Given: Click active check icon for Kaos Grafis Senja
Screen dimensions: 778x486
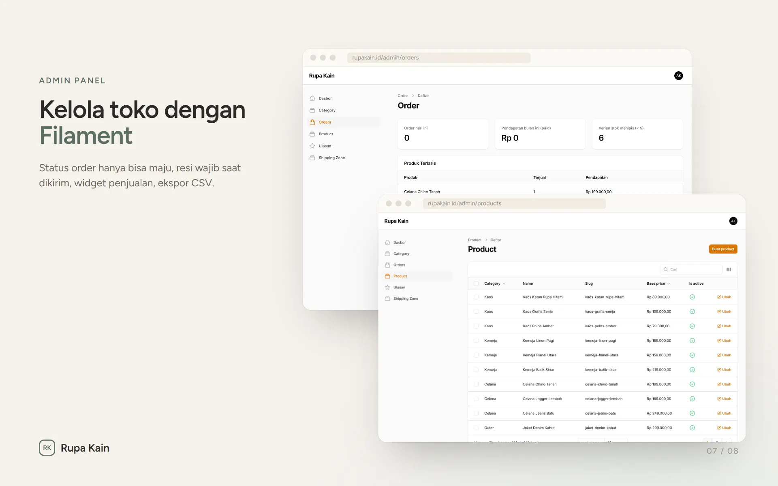Looking at the screenshot, I should (692, 311).
